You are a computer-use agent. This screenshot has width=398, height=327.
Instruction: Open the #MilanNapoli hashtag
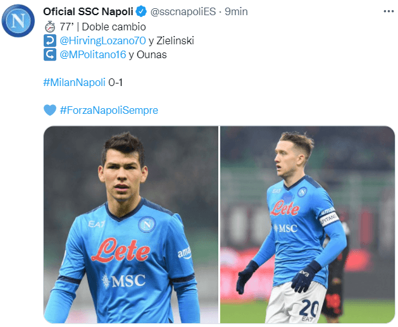pos(74,82)
